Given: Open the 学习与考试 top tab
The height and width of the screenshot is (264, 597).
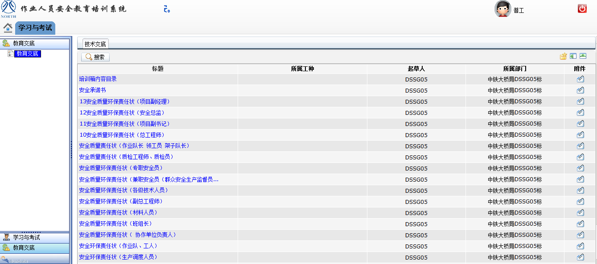Looking at the screenshot, I should [35, 28].
